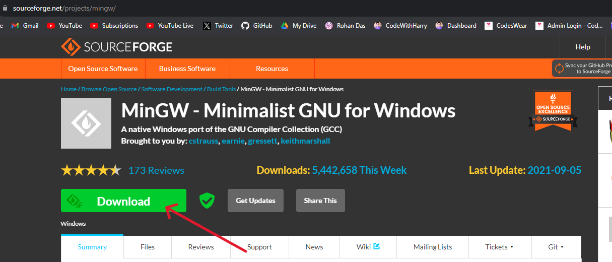
Task: Go to Home breadcrumb link
Action: (69, 89)
